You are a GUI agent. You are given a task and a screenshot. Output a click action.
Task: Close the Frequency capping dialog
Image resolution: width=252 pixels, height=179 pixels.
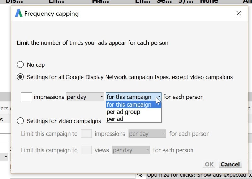238,13
